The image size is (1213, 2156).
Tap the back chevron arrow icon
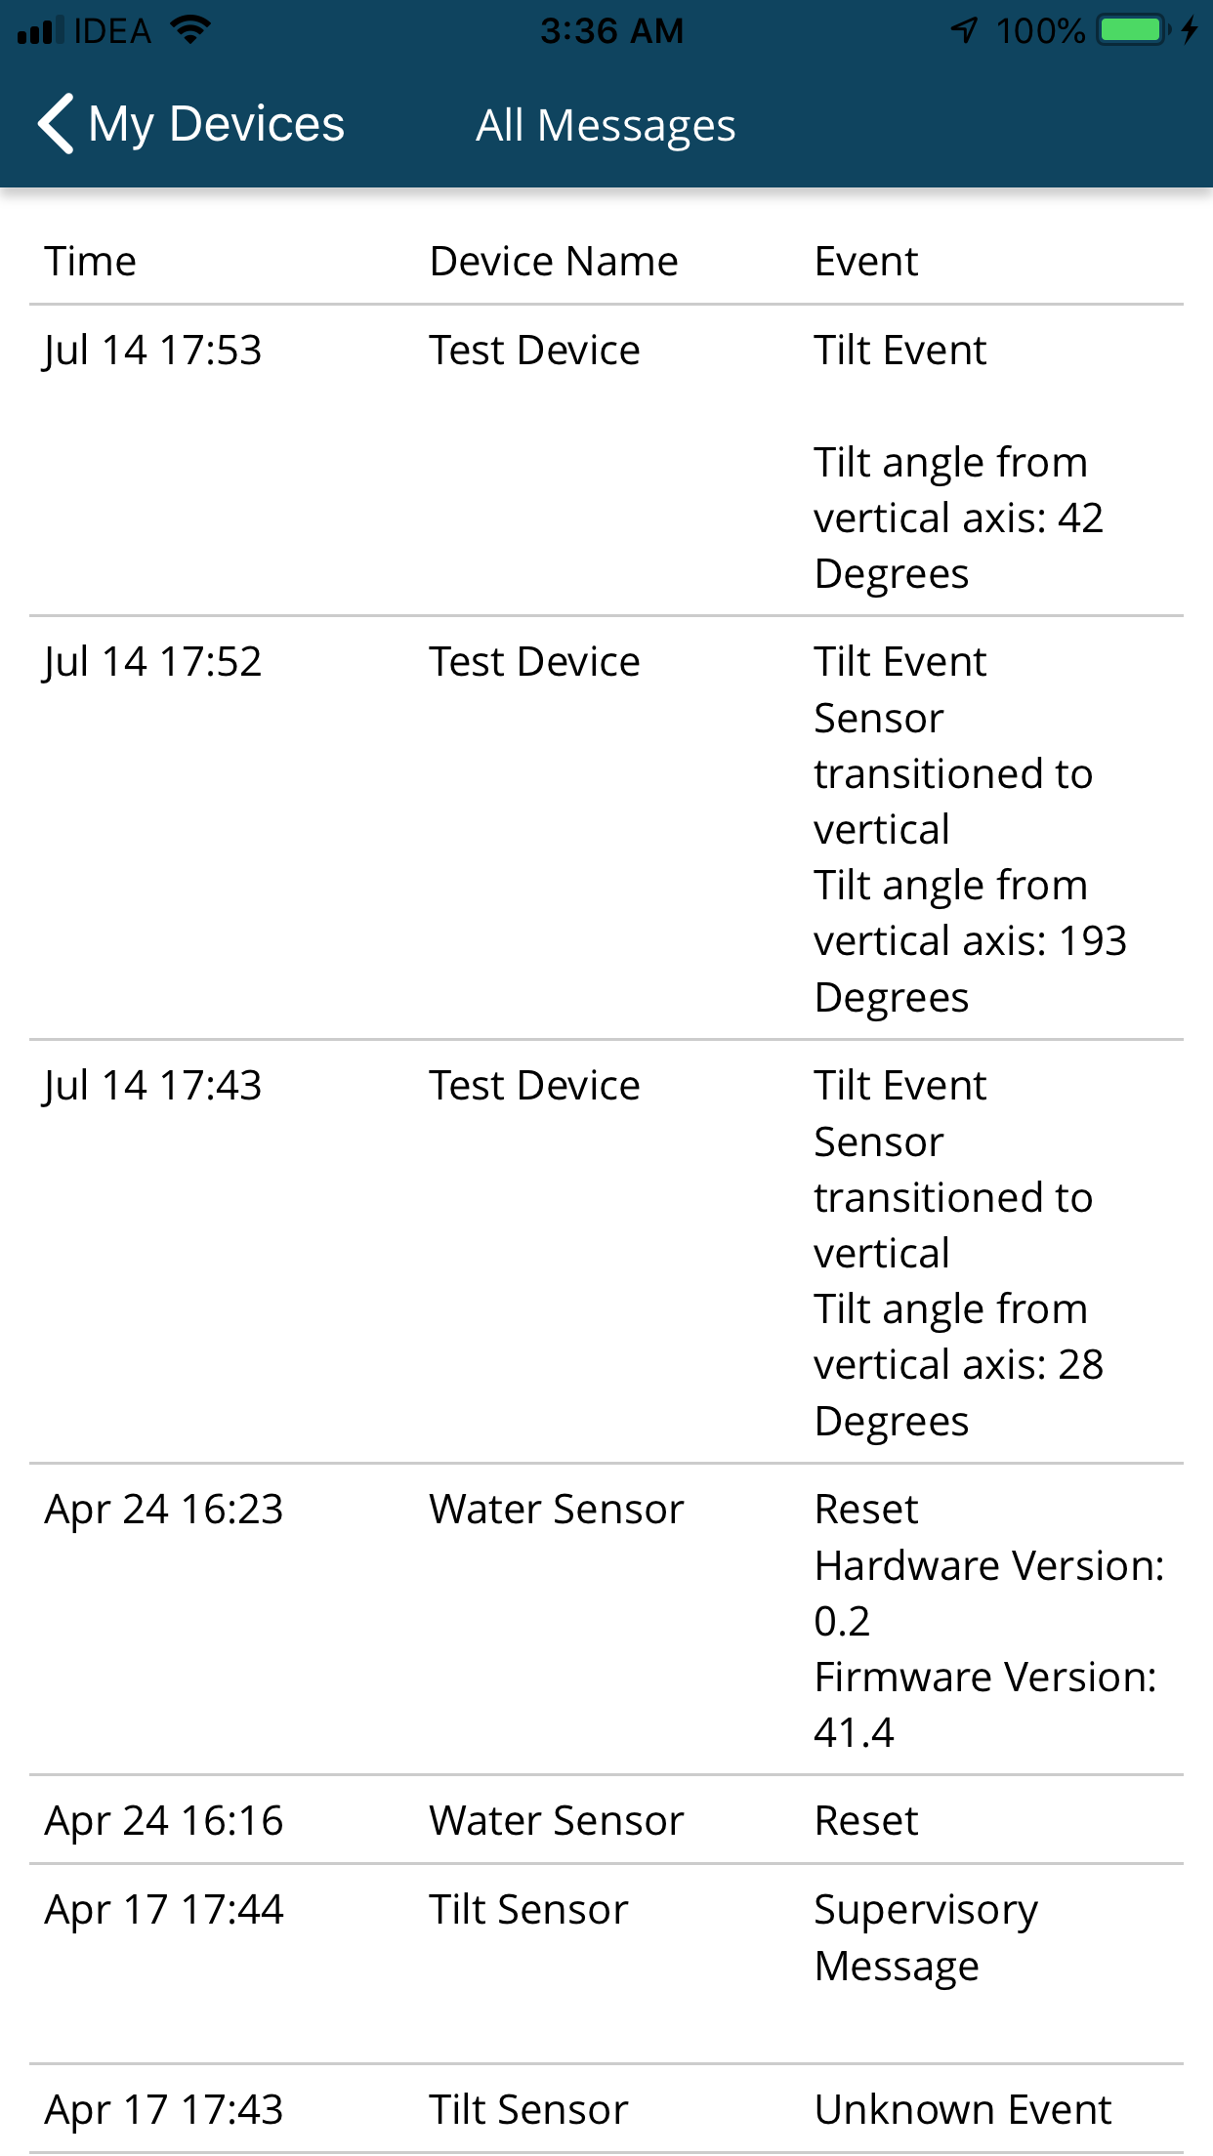(54, 123)
